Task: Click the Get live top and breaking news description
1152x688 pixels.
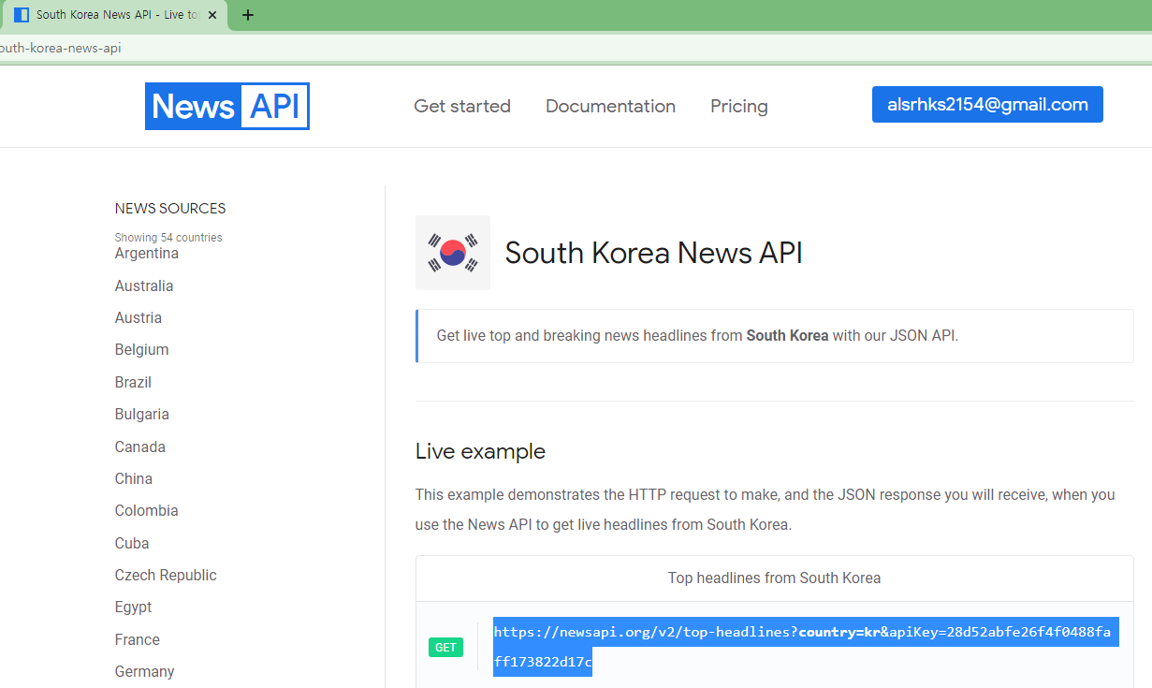Action: pos(697,335)
